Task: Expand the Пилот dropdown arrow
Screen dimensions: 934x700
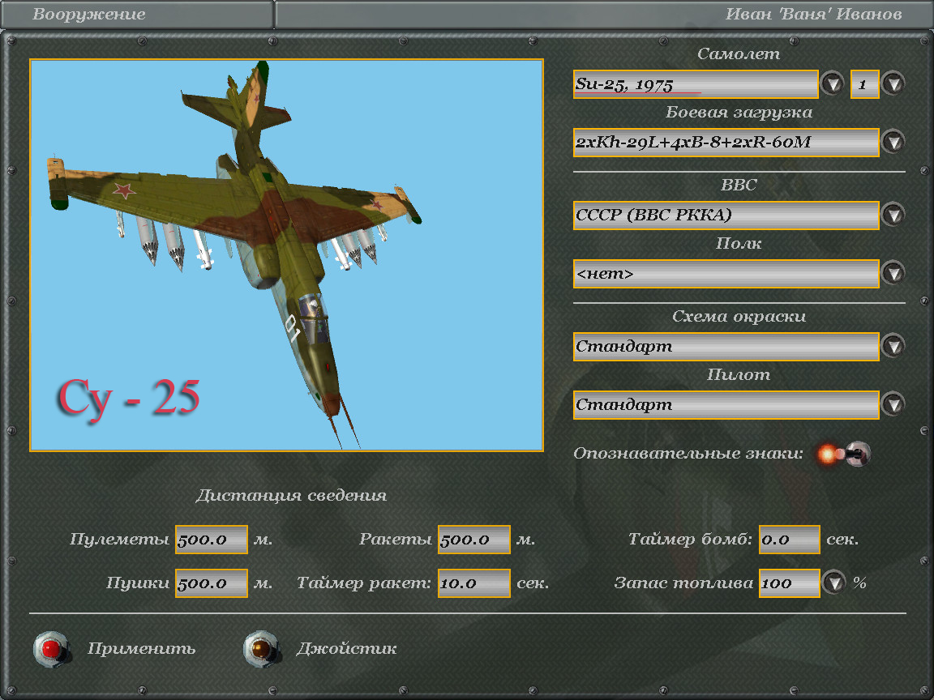Action: [893, 405]
